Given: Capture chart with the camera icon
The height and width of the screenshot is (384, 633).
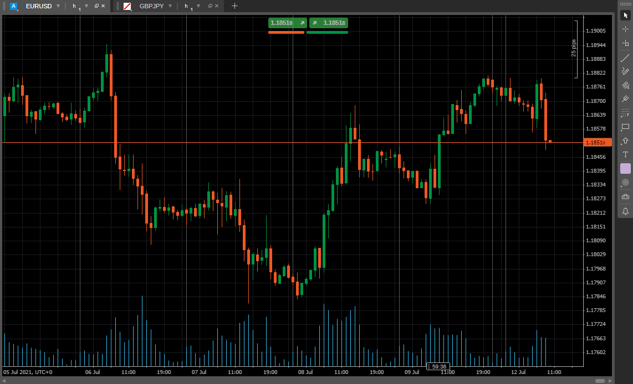Looking at the screenshot, I should (x=625, y=197).
